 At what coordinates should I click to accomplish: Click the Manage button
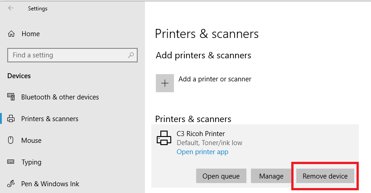(x=271, y=176)
